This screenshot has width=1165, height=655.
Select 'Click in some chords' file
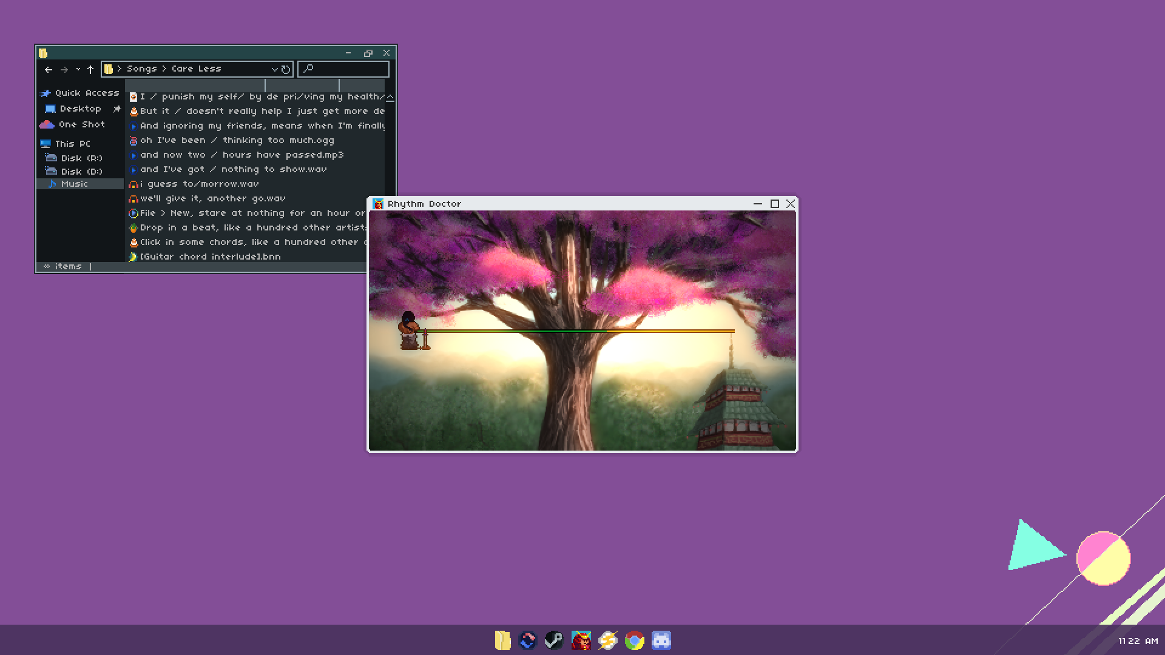tap(247, 242)
